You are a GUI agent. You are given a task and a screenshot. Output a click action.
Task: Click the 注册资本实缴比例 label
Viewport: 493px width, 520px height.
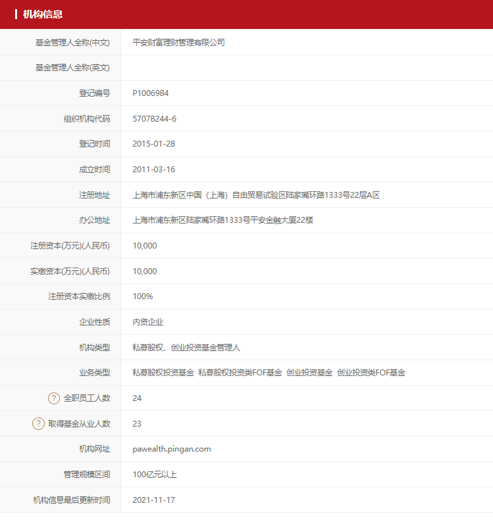(x=80, y=296)
